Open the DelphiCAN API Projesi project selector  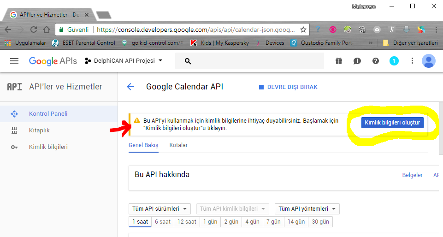[x=124, y=61]
